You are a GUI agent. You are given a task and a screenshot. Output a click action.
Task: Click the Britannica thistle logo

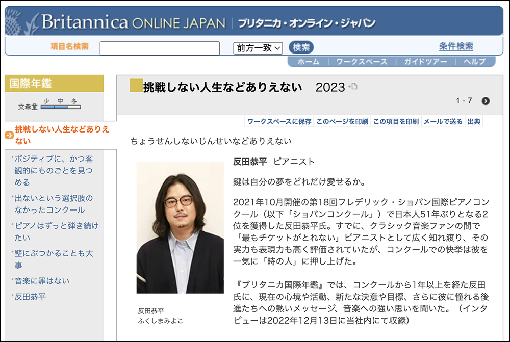click(x=21, y=21)
